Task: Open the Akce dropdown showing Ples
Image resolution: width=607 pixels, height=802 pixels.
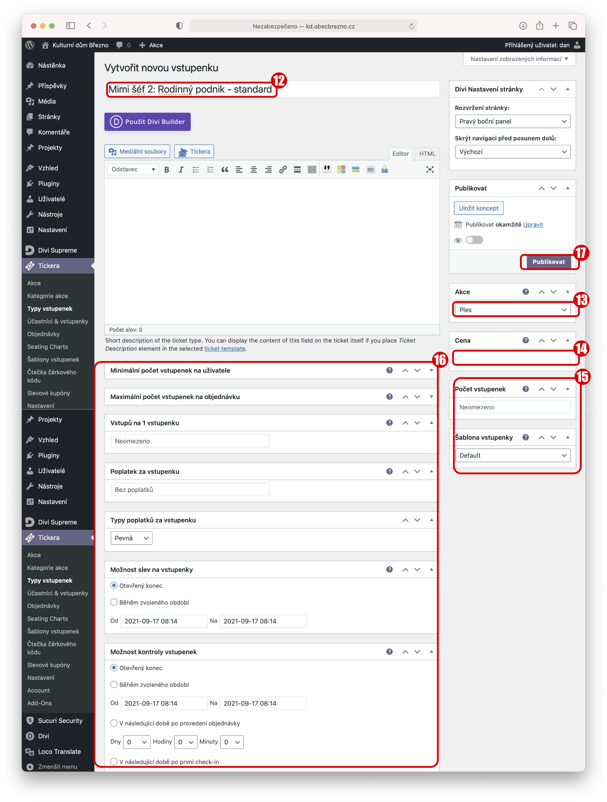Action: tap(512, 310)
